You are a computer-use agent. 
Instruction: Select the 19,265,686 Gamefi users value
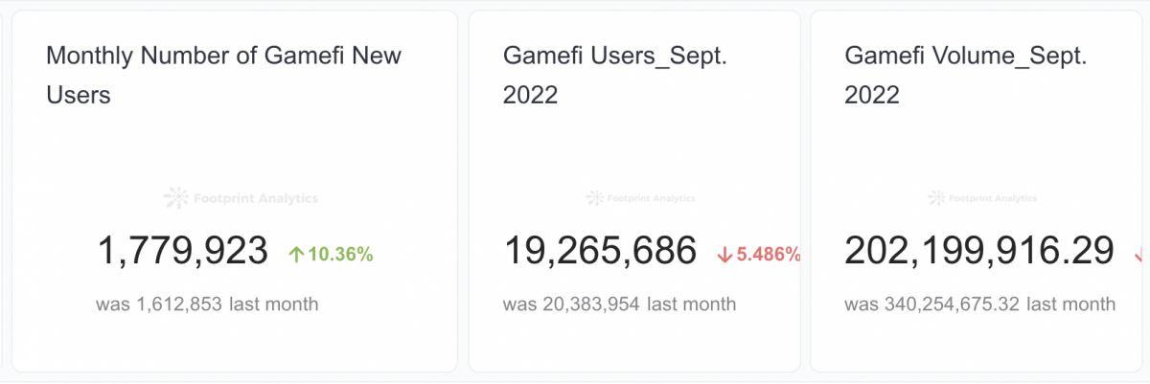[x=601, y=251]
